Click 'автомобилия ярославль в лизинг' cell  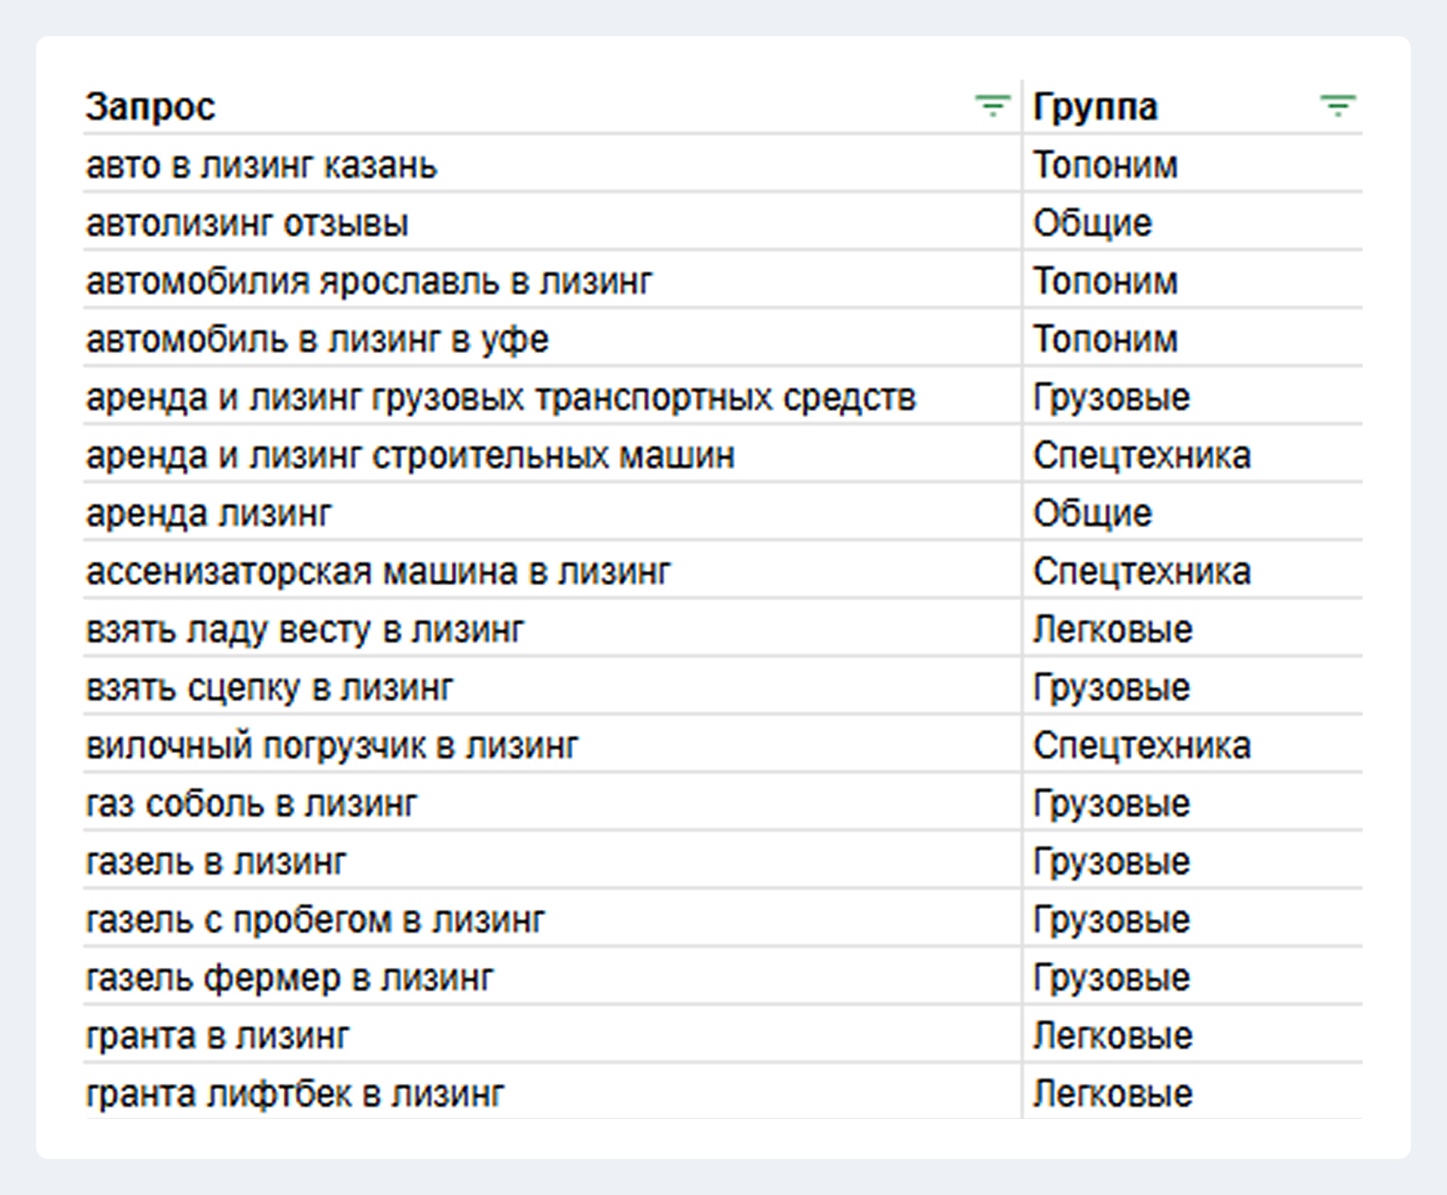[x=369, y=282]
